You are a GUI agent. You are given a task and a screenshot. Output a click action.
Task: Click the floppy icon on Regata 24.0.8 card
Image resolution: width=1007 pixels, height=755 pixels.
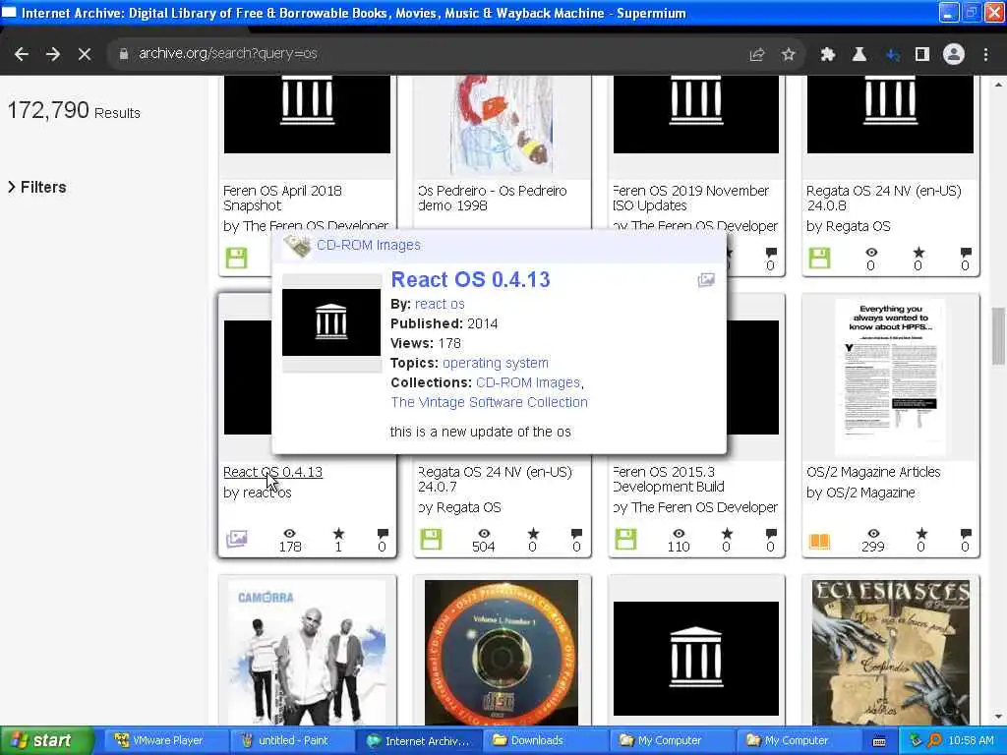pyautogui.click(x=819, y=259)
